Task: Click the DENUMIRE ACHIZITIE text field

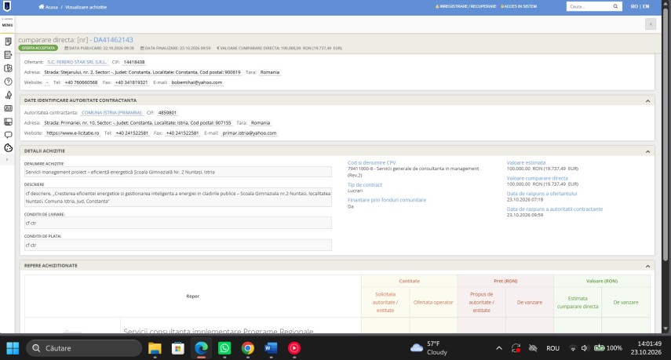Action: click(x=177, y=172)
